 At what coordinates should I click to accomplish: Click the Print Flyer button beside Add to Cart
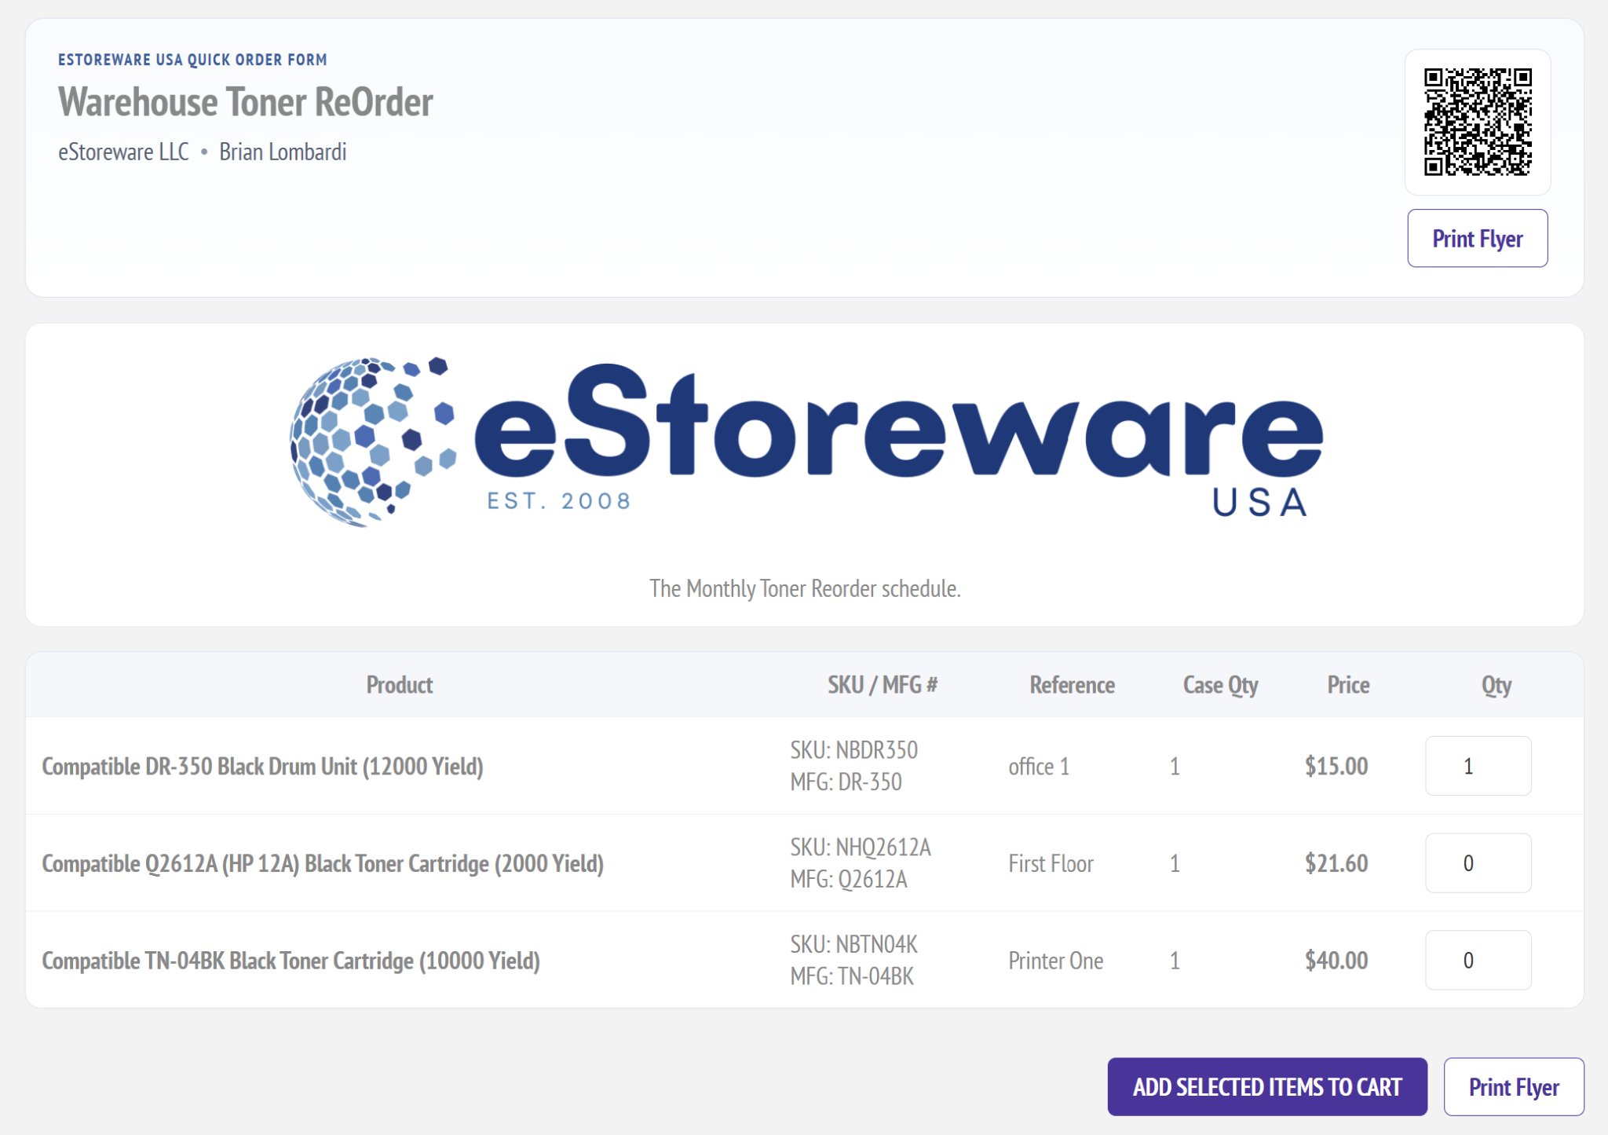pos(1514,1087)
